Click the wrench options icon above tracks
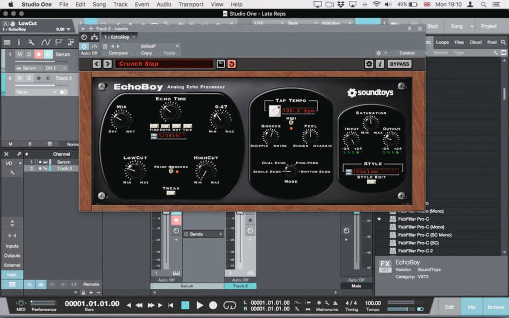The image size is (509, 318). click(x=31, y=42)
